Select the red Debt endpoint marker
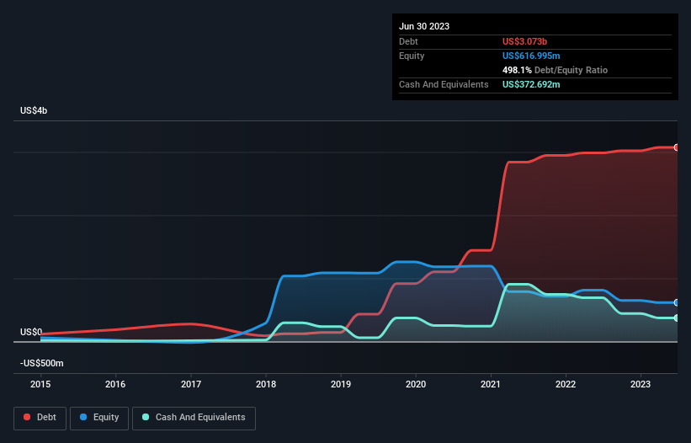 [677, 147]
